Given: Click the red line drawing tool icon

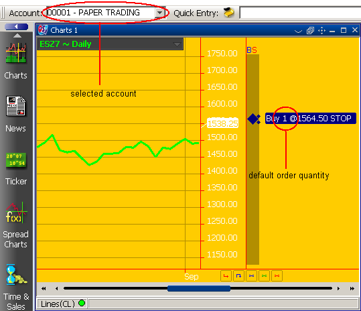Looking at the screenshot, I should point(226,276).
